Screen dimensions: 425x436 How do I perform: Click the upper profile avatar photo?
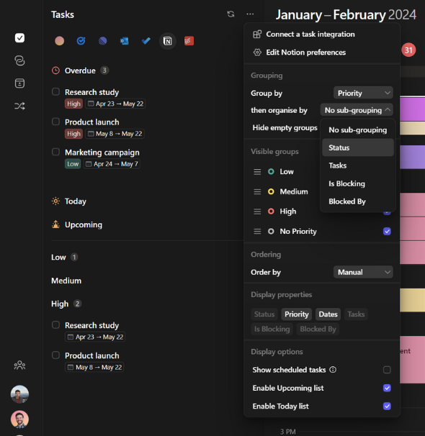[x=19, y=394]
